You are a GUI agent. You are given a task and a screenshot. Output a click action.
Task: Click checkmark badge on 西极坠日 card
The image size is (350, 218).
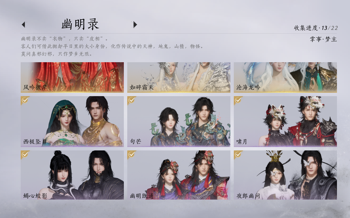click(x=25, y=100)
